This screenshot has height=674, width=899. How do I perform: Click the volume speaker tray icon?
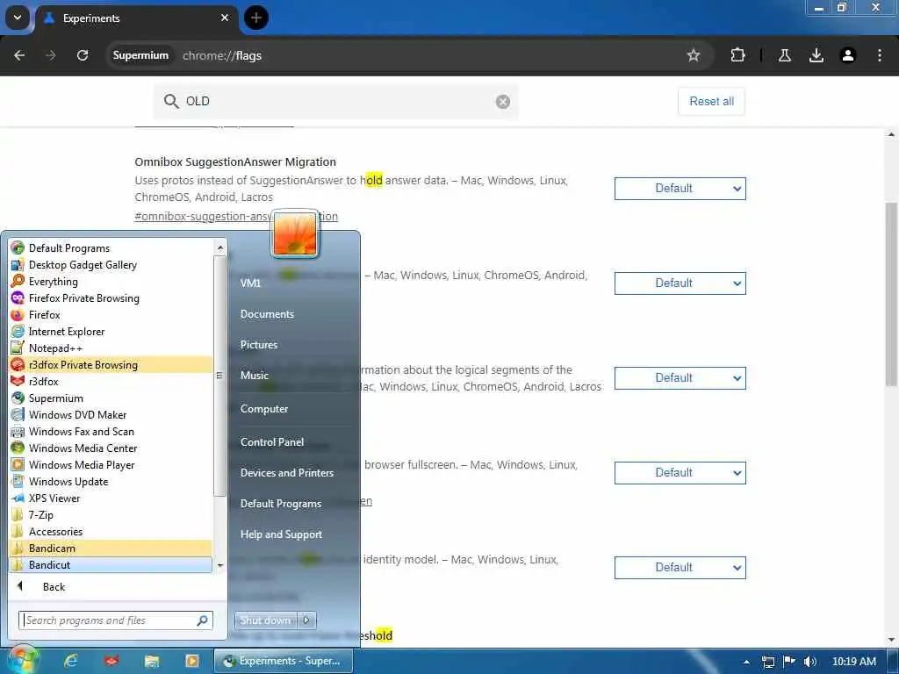pyautogui.click(x=809, y=662)
